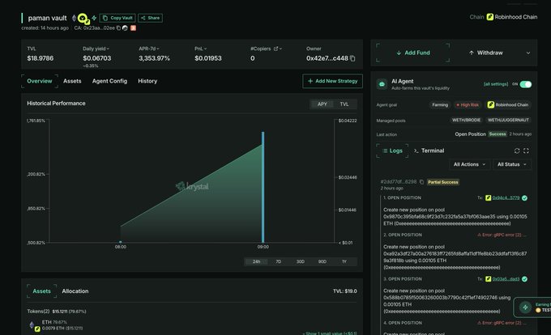
Task: Copy the contract address 0x23aa...02ee
Action: click(x=118, y=28)
